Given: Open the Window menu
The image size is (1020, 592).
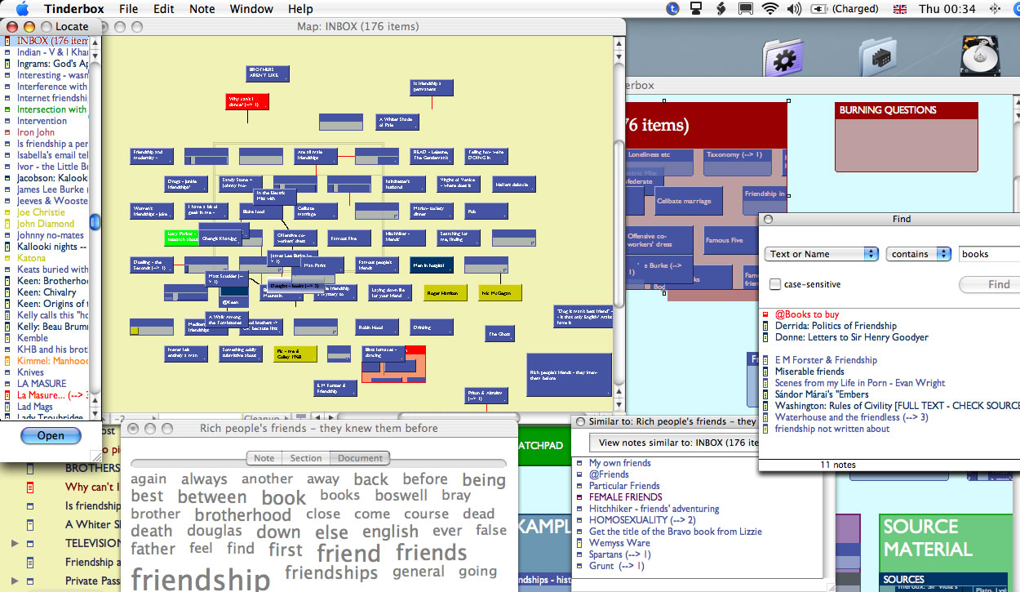Looking at the screenshot, I should click(x=251, y=9).
